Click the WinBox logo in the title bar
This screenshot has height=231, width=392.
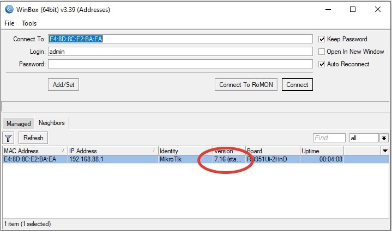[x=9, y=9]
